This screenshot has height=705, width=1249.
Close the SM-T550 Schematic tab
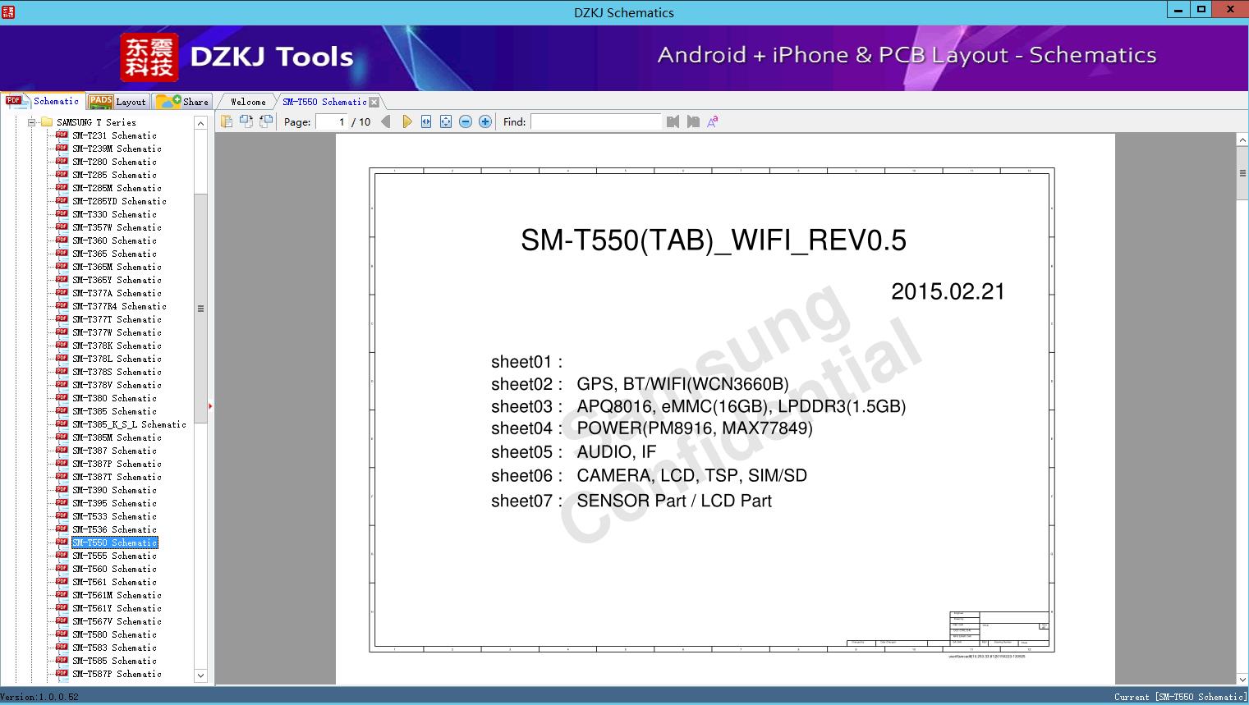pos(374,102)
